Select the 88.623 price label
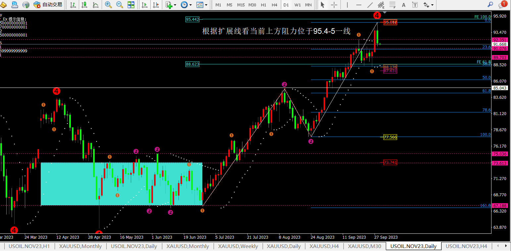This screenshot has width=511, height=251. click(192, 64)
